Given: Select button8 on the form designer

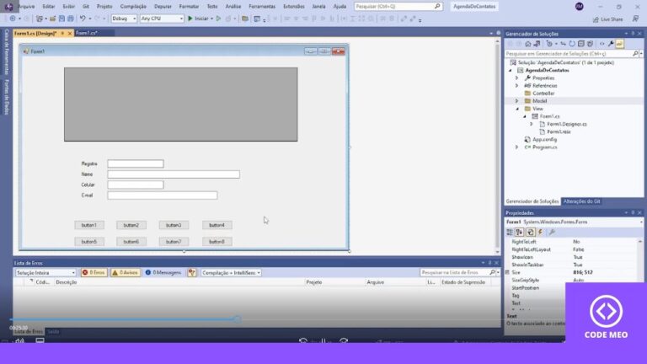Looking at the screenshot, I should coord(217,242).
